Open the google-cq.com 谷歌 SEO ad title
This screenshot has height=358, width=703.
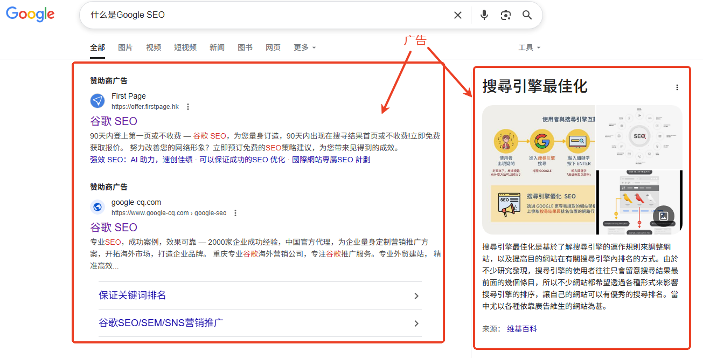point(114,228)
